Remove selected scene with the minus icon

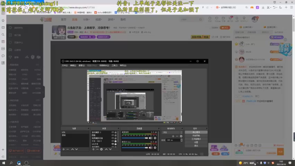pyautogui.click(x=68, y=149)
